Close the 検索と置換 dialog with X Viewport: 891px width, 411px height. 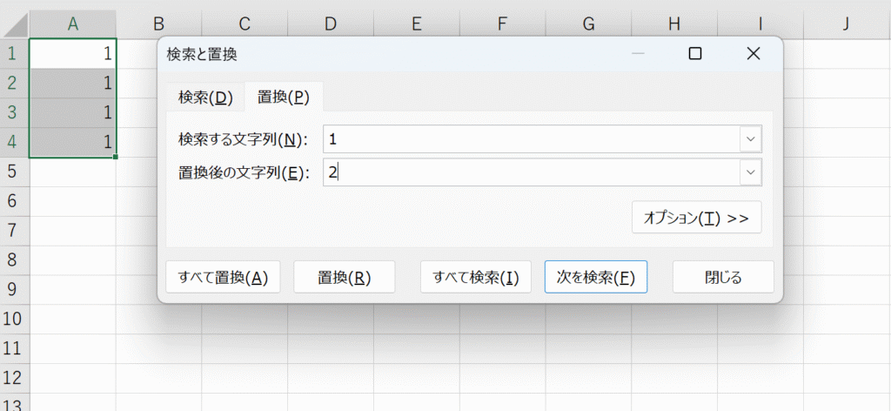[753, 53]
